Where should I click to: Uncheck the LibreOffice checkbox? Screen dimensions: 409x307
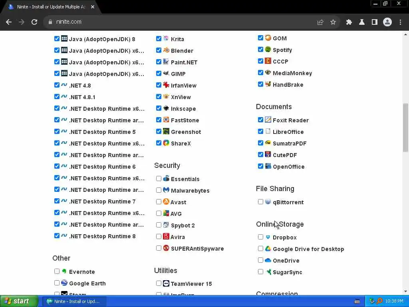(260, 131)
